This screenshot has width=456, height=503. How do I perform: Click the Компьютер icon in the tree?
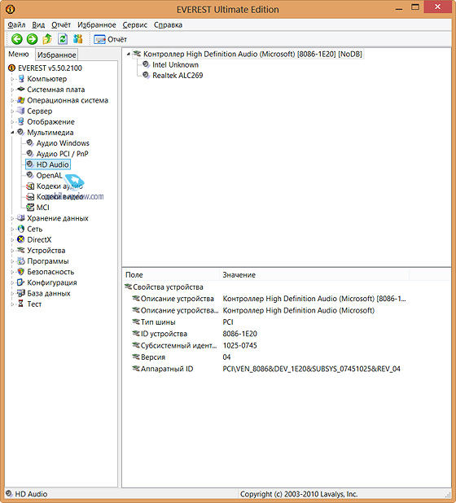[x=21, y=79]
